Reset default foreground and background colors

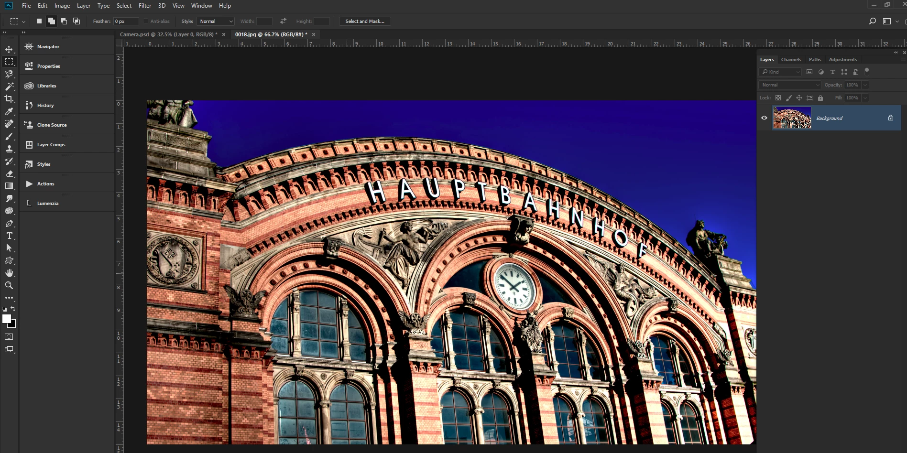tap(4, 309)
